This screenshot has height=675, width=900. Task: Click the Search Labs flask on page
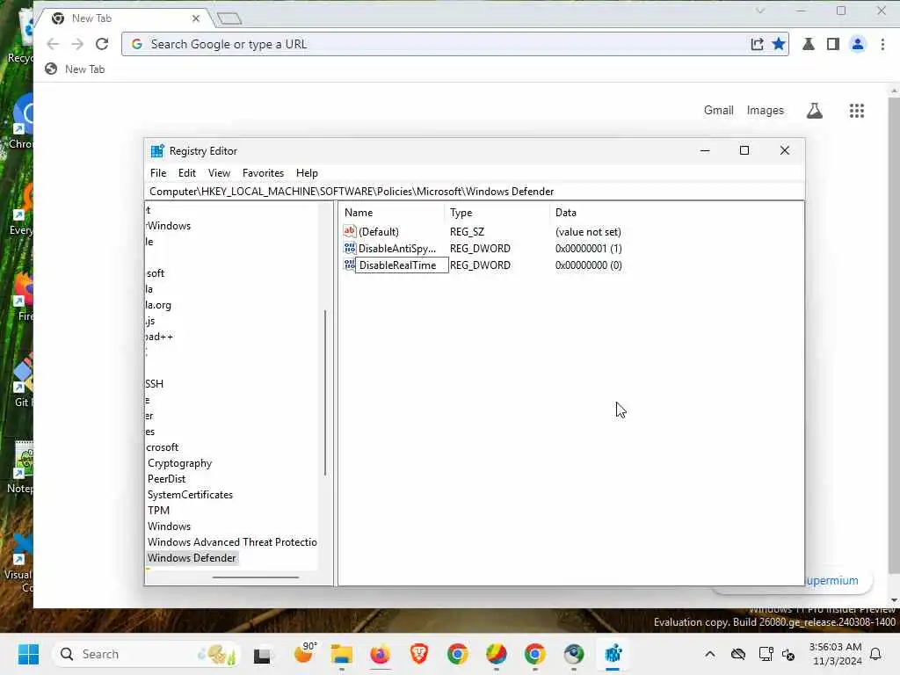click(x=815, y=110)
